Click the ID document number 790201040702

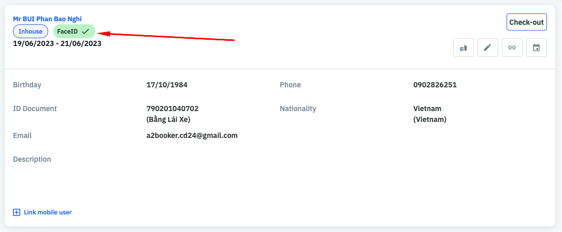(x=172, y=109)
